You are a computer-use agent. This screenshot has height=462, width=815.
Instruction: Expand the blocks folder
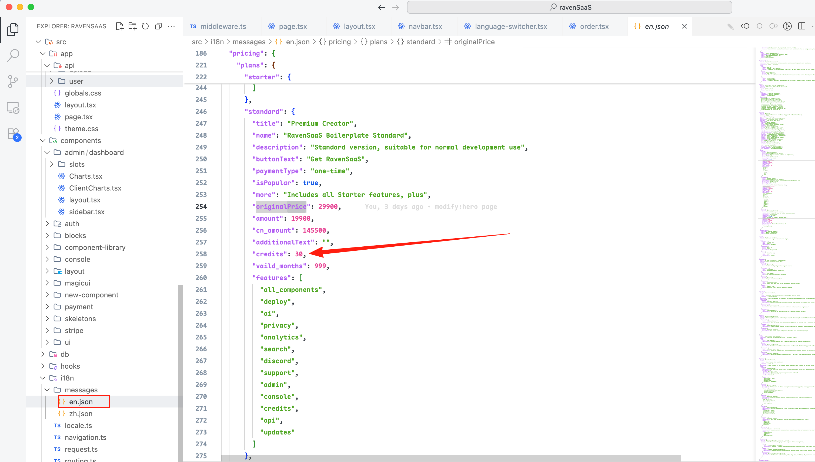coord(47,235)
